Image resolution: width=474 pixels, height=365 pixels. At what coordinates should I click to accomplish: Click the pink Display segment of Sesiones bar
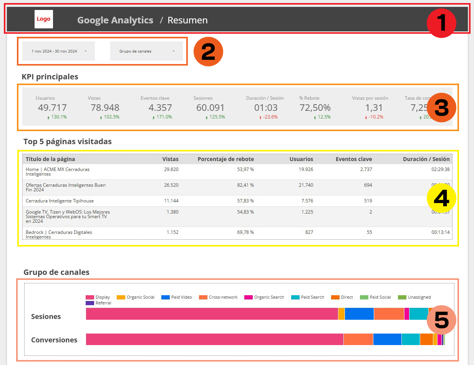point(212,314)
